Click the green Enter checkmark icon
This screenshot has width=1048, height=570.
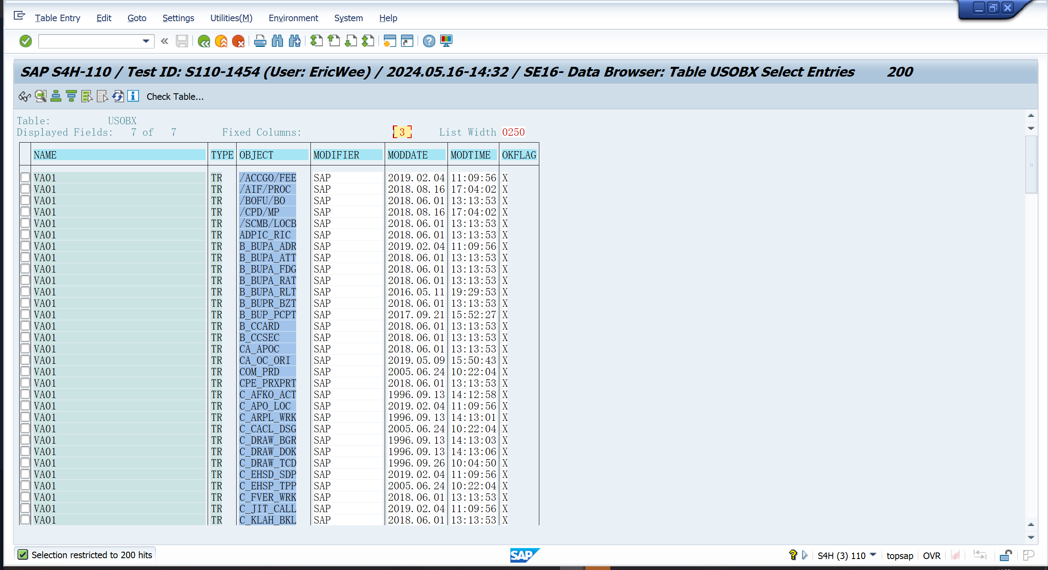coord(25,41)
